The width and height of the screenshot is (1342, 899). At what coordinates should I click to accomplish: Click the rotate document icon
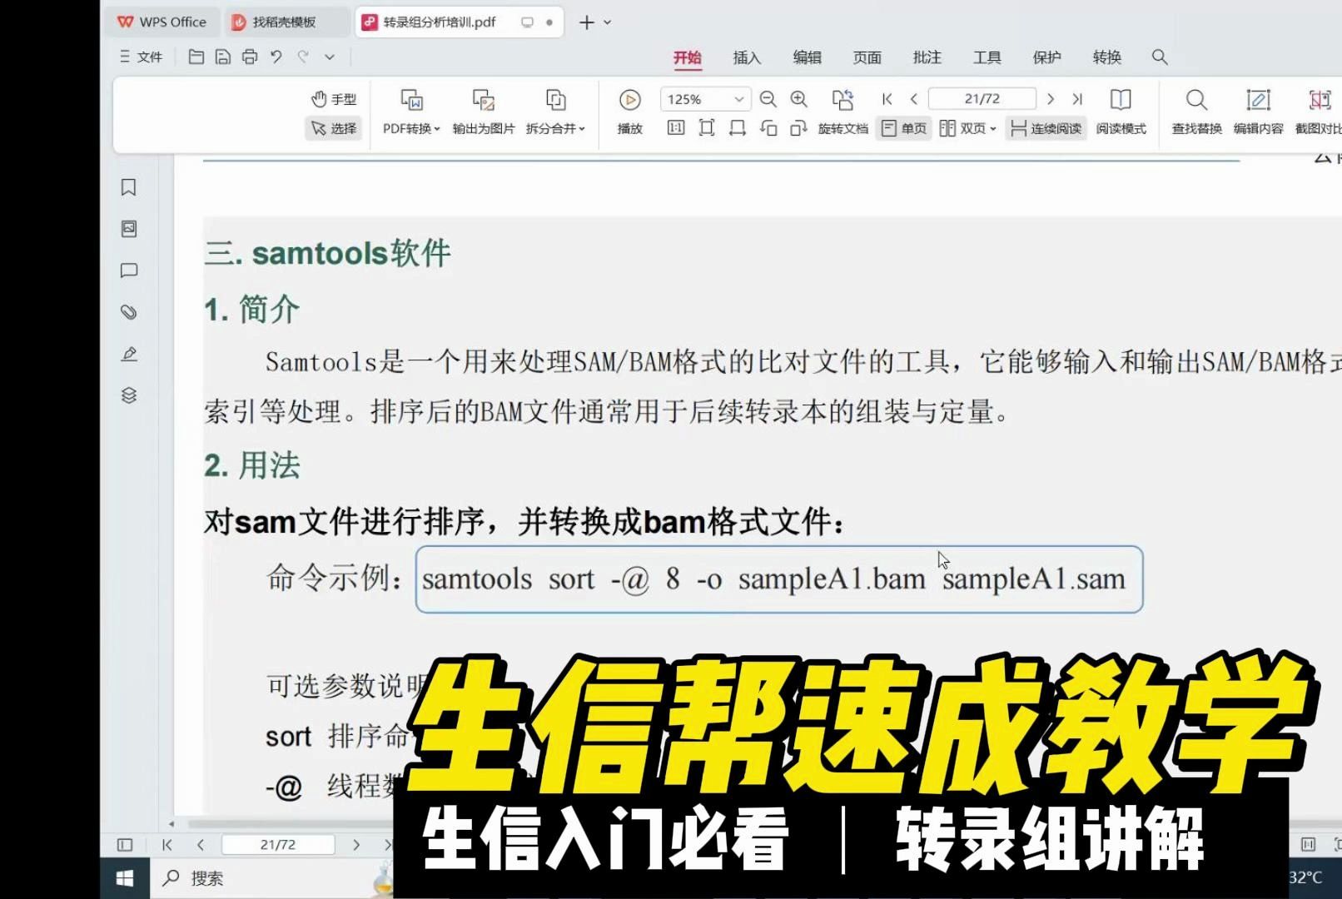pyautogui.click(x=842, y=100)
